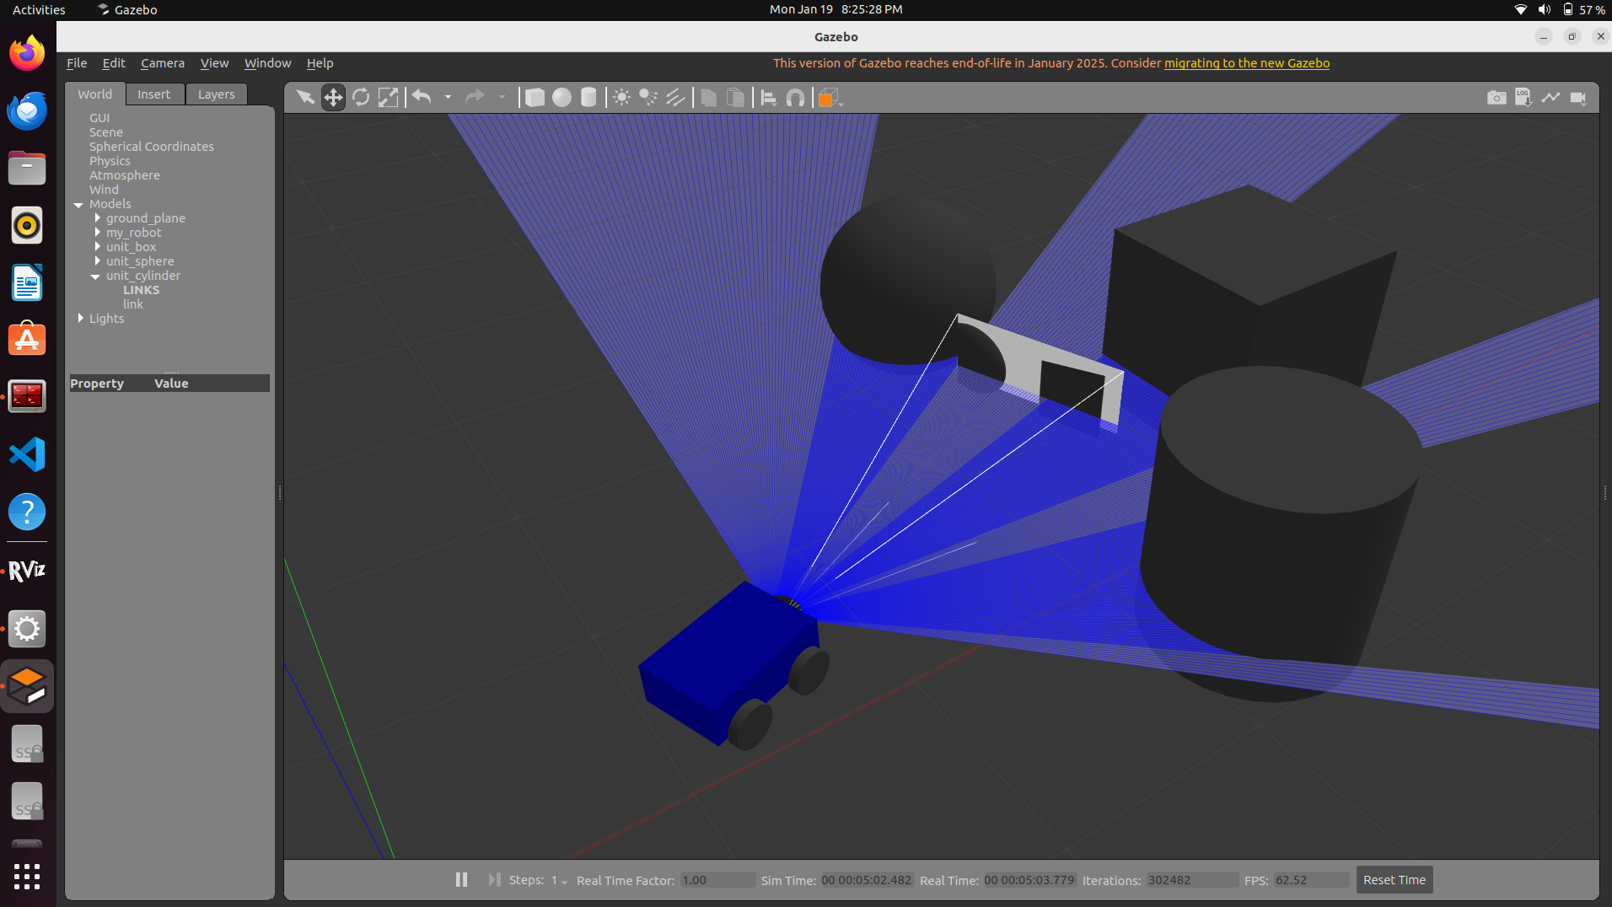Activate the rotate mode tool
The height and width of the screenshot is (907, 1612).
coord(361,98)
